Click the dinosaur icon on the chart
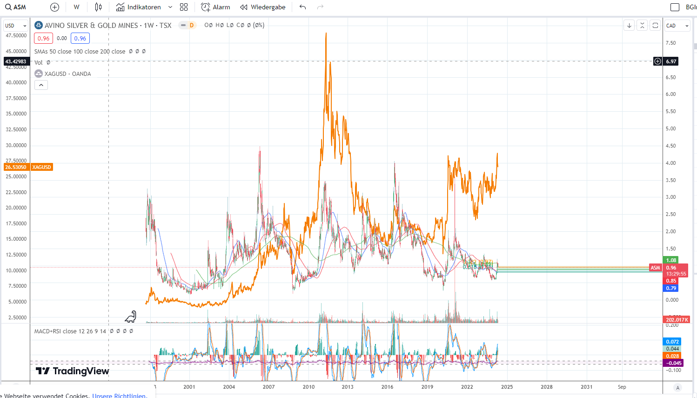This screenshot has width=697, height=398. point(131,317)
